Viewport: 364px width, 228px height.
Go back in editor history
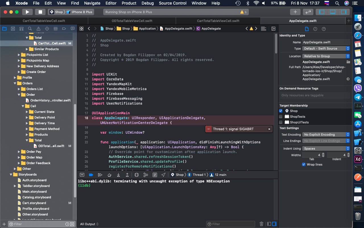[89, 28]
